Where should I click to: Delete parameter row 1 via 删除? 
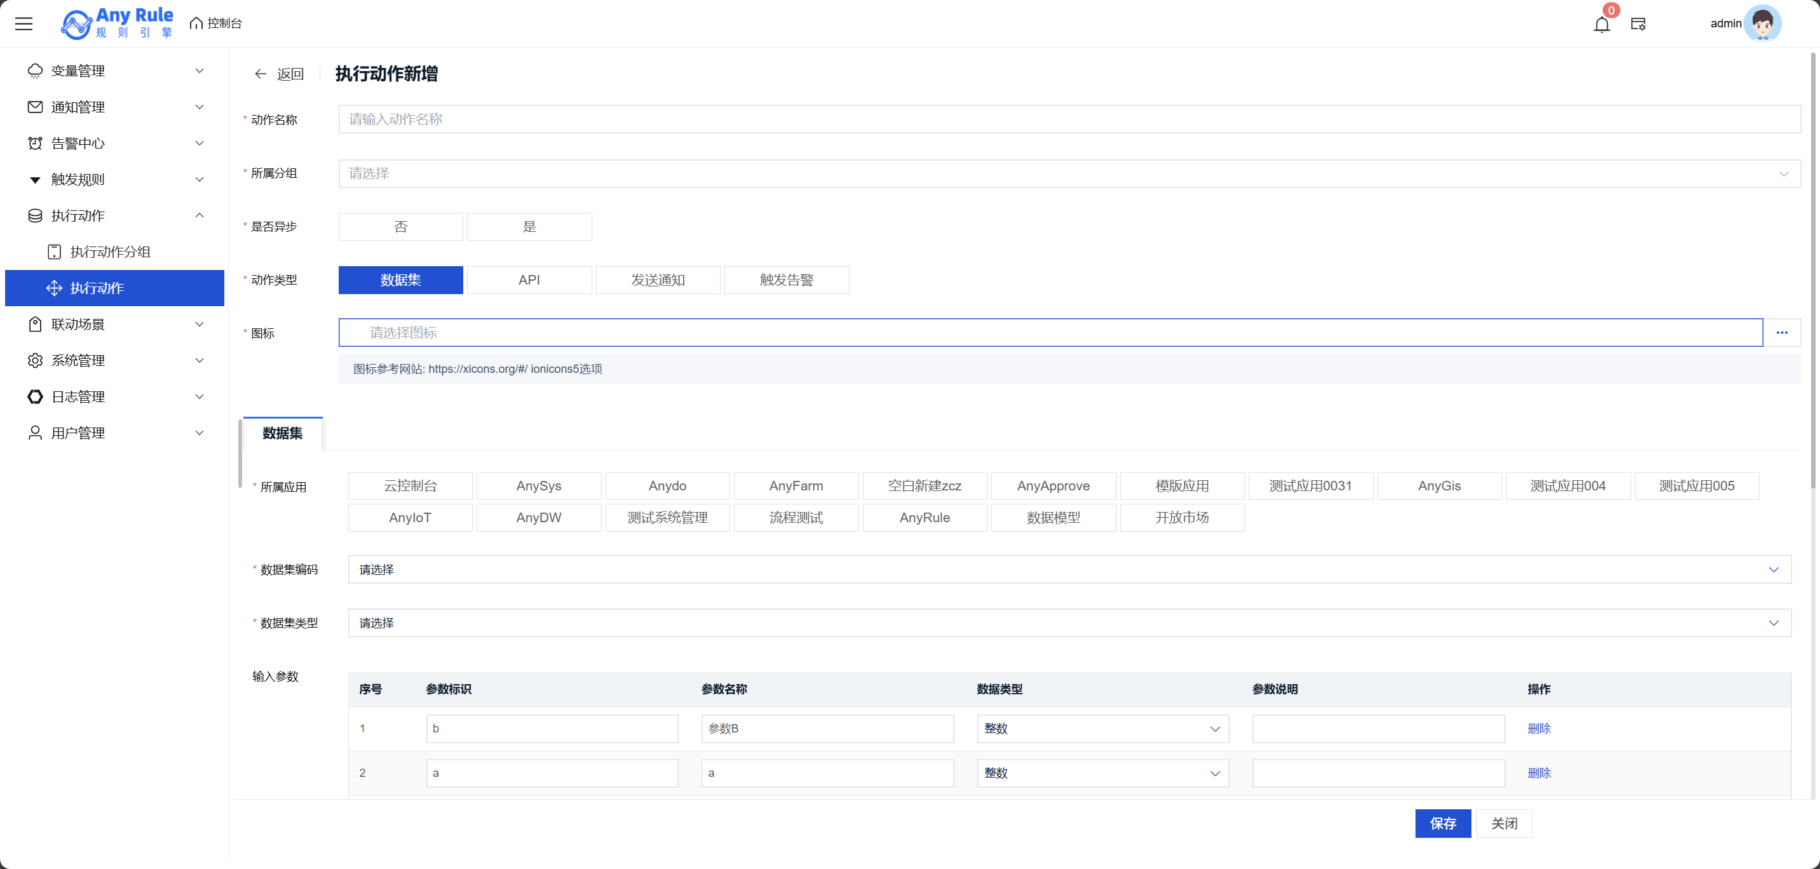coord(1539,729)
